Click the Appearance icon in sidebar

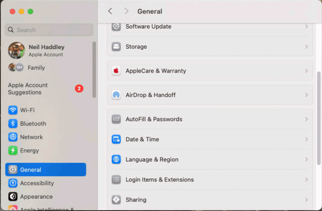click(x=13, y=197)
